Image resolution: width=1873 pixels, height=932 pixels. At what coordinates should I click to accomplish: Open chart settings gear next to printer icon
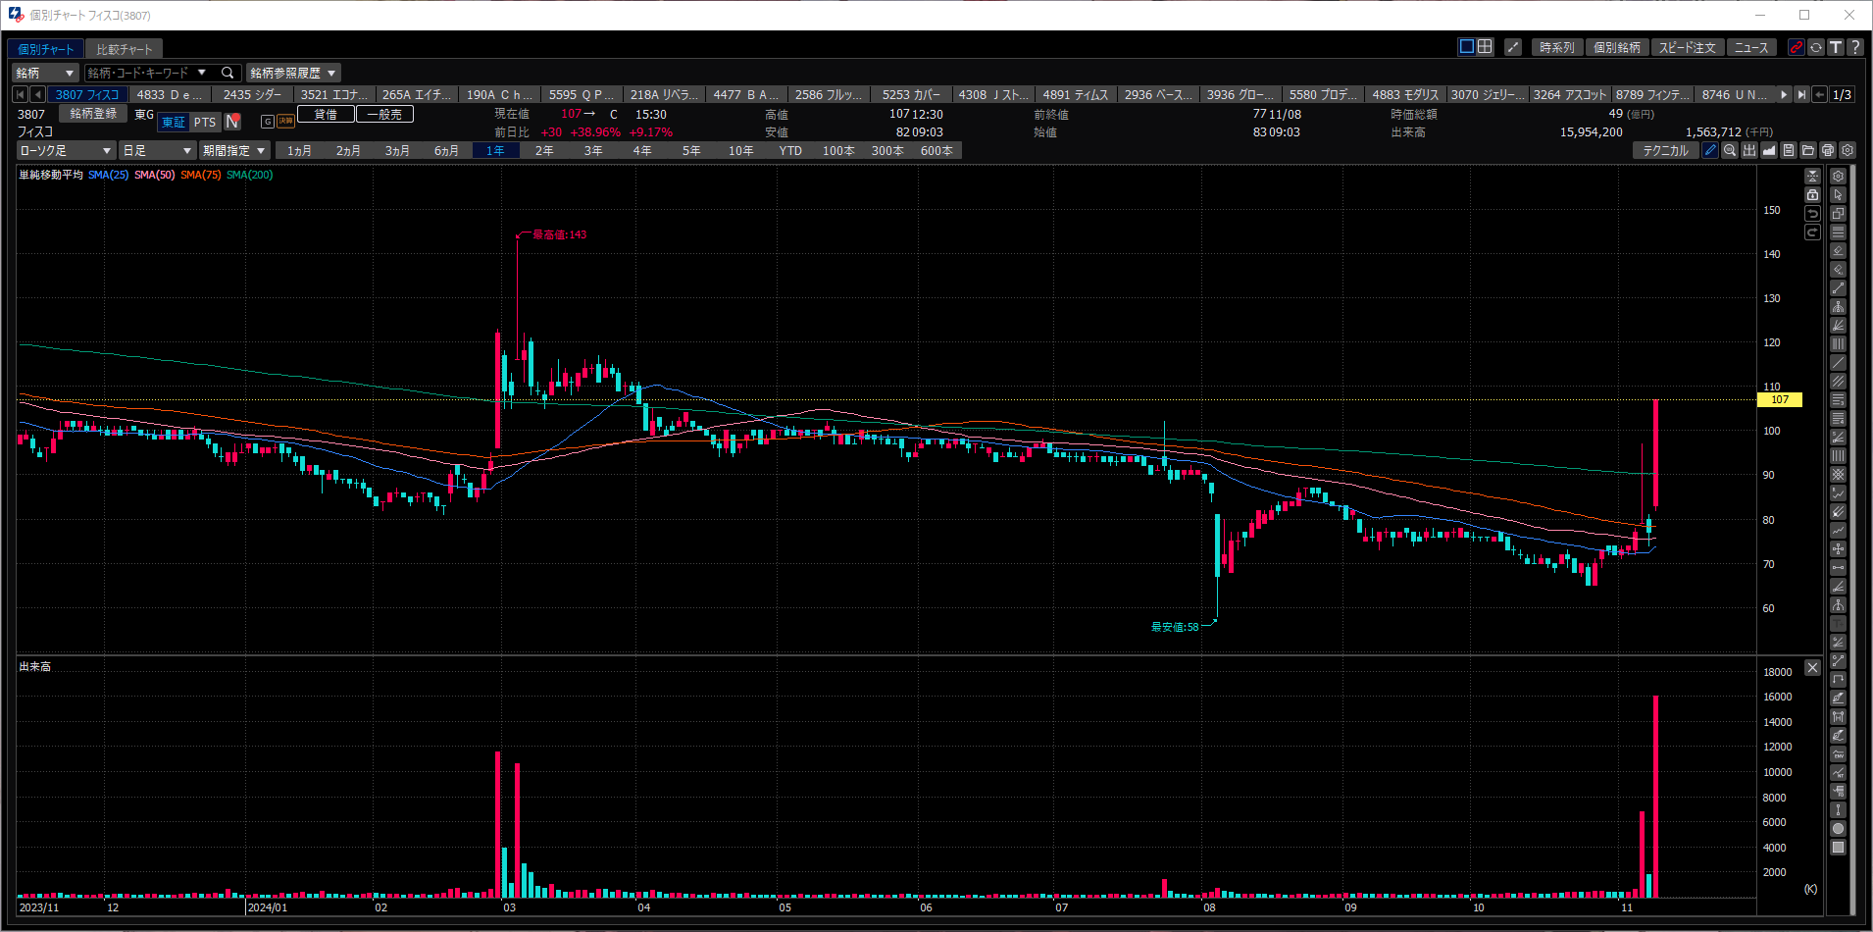click(x=1848, y=150)
